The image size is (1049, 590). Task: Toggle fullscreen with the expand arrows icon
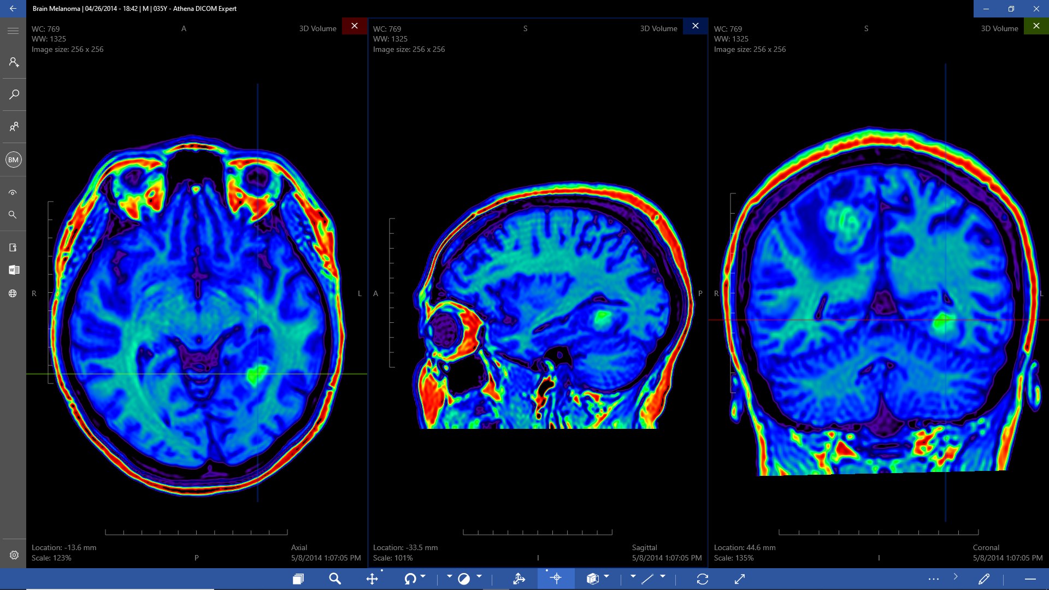click(740, 579)
